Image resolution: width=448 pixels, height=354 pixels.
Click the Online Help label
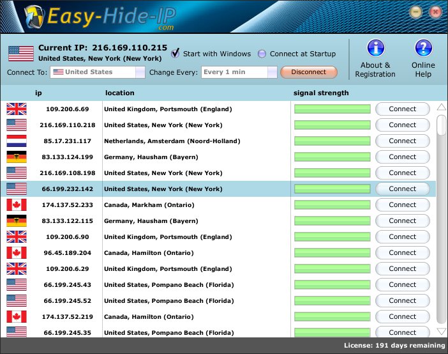click(423, 70)
